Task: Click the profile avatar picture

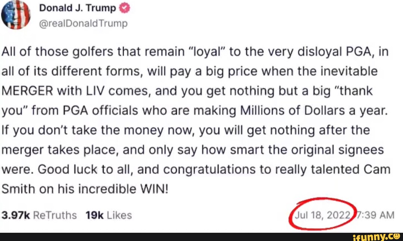Action: pos(15,15)
